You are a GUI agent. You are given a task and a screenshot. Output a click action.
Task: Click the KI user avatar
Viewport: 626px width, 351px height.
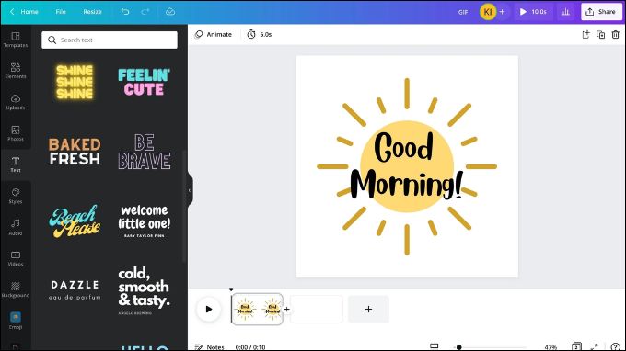point(488,12)
